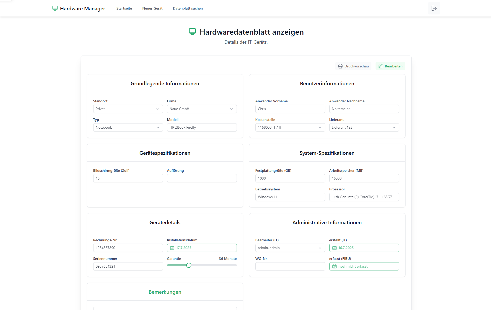Open the Kostenstelle dropdown

pyautogui.click(x=290, y=127)
